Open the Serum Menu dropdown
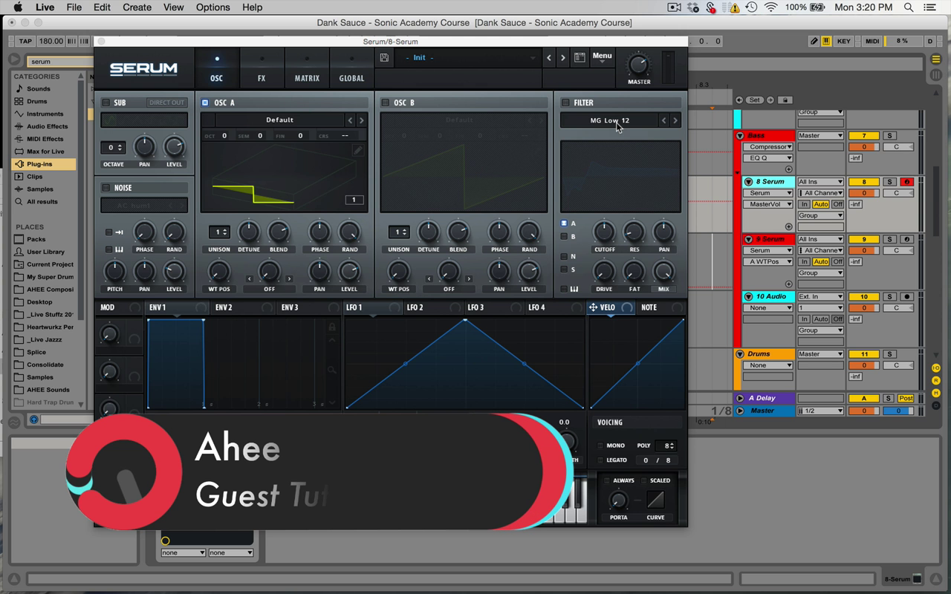 point(602,56)
